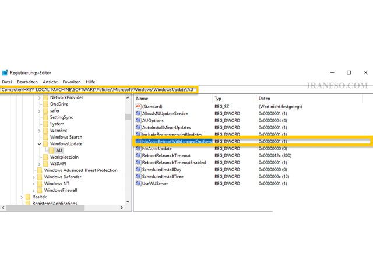
Task: Click the tree pane scroll down arrow
Action: [x=128, y=202]
